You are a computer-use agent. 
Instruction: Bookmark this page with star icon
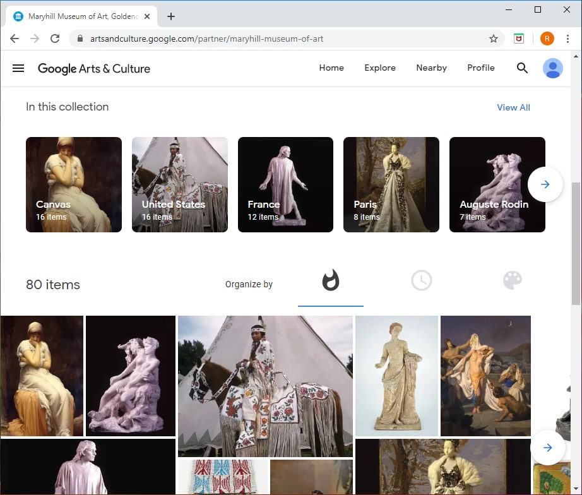[493, 39]
